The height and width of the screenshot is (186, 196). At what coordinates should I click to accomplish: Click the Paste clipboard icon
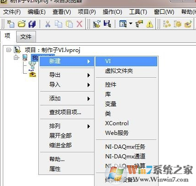pos(69,24)
